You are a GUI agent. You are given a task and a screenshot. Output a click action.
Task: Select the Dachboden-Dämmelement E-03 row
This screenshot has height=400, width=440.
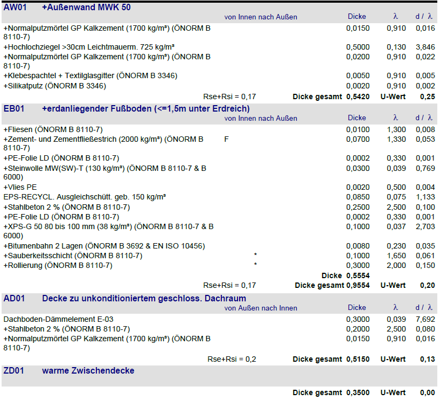(59, 319)
